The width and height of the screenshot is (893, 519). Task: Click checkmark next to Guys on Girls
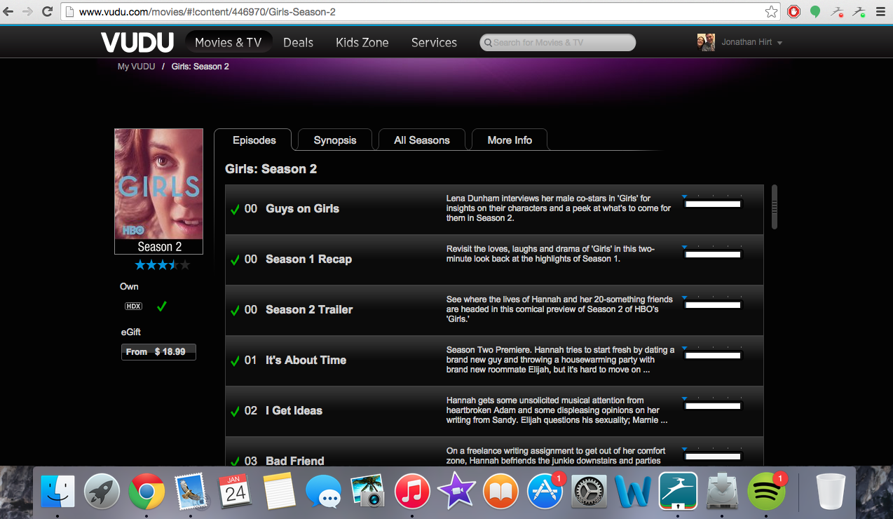tap(235, 210)
